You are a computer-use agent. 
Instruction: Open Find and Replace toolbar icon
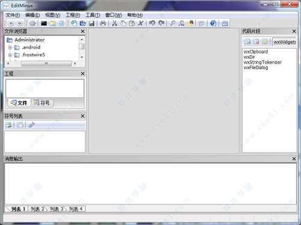click(x=181, y=23)
